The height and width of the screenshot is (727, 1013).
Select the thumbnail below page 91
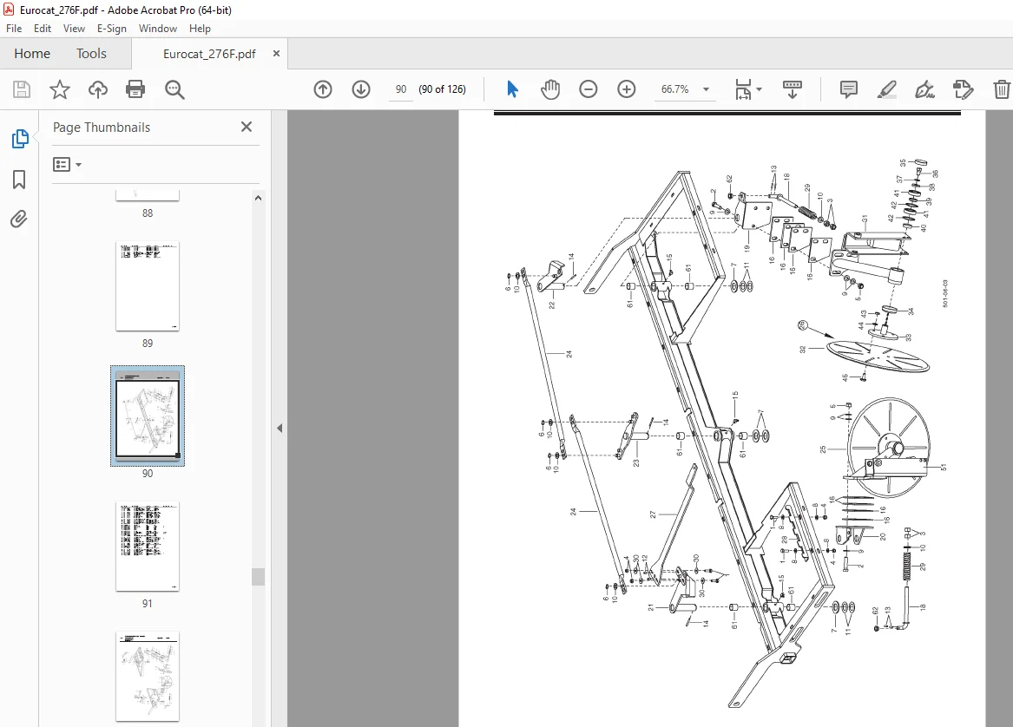(148, 677)
